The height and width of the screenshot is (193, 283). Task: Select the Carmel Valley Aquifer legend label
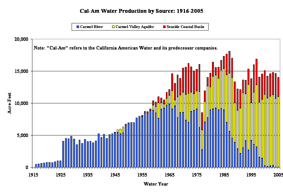[x=135, y=27]
